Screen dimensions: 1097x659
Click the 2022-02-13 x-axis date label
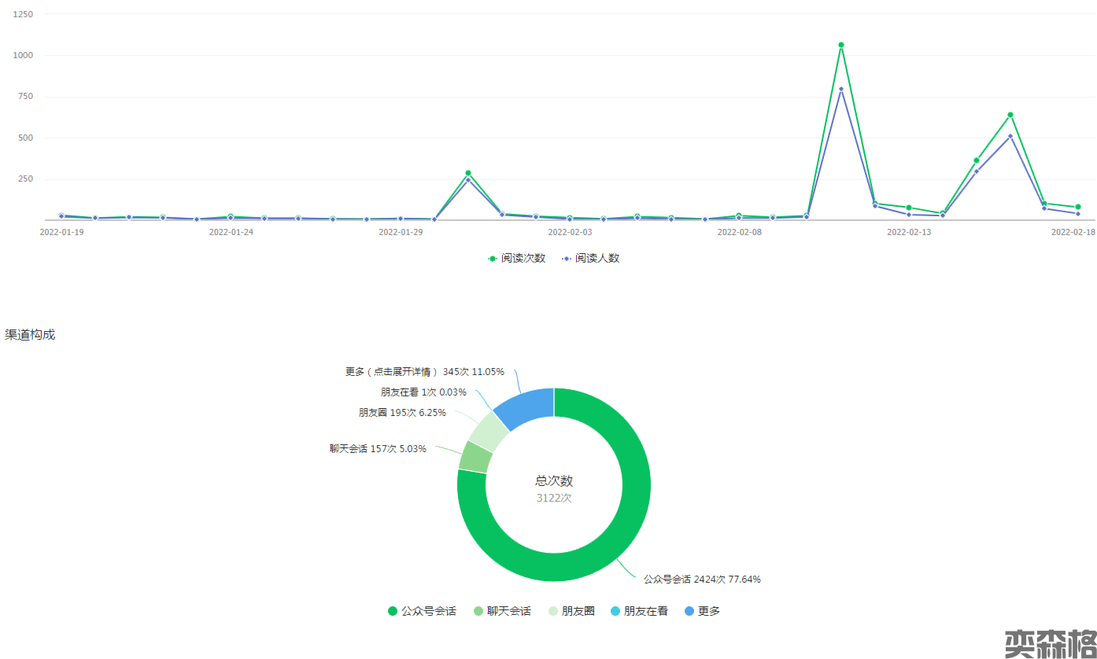(909, 233)
